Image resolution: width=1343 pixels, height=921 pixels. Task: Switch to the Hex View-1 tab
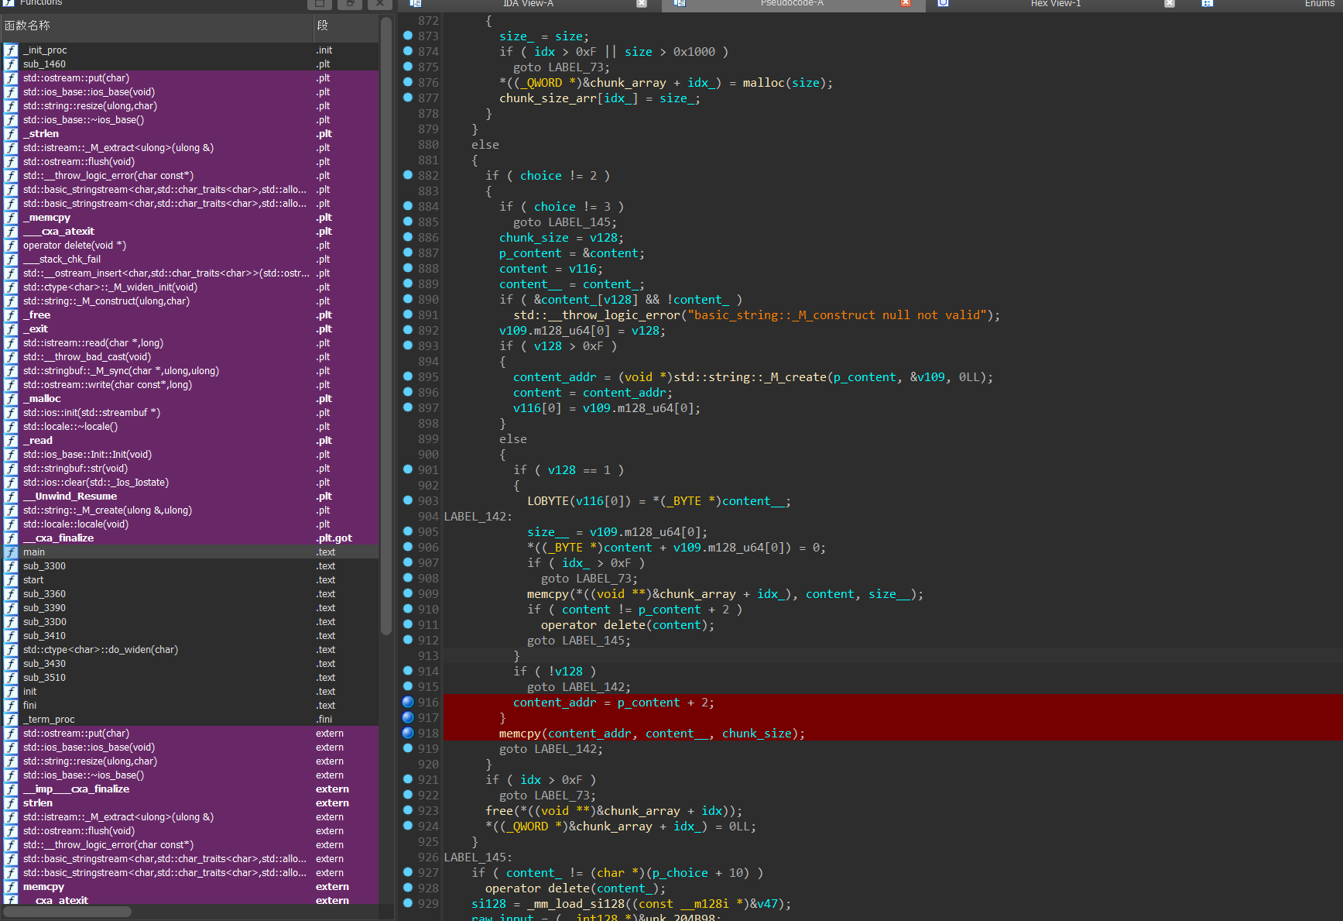[x=1055, y=4]
